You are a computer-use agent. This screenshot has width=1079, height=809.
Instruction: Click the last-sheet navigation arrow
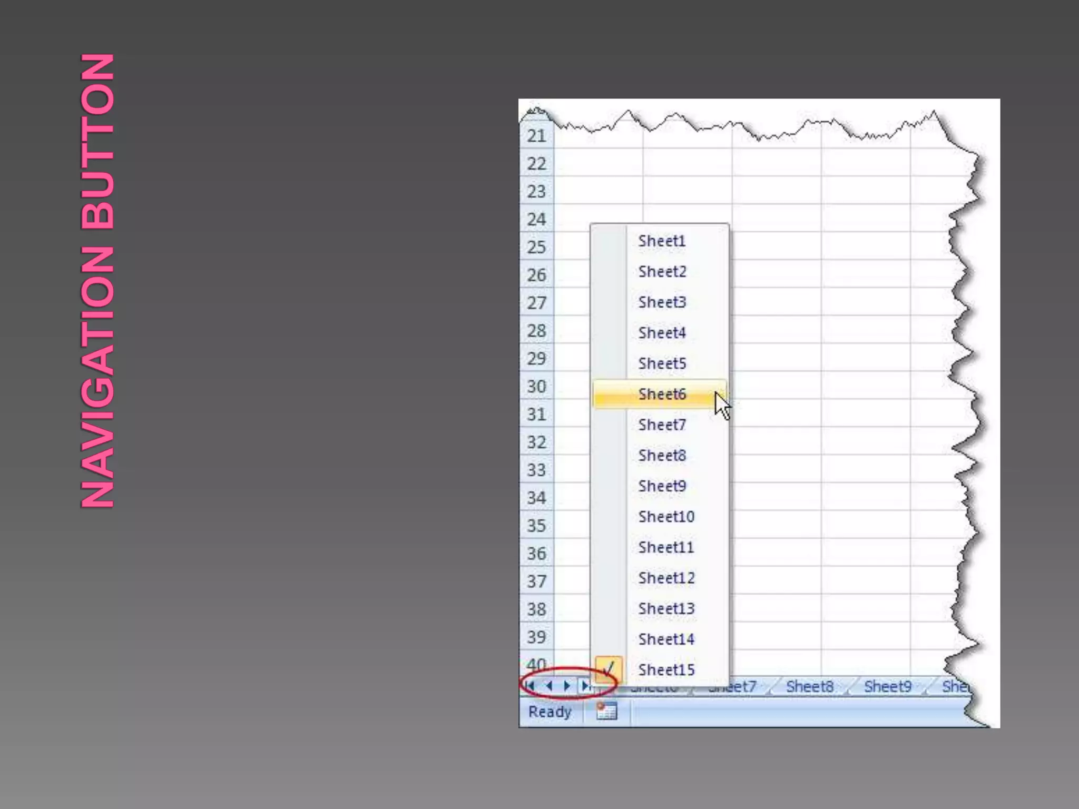(x=585, y=686)
